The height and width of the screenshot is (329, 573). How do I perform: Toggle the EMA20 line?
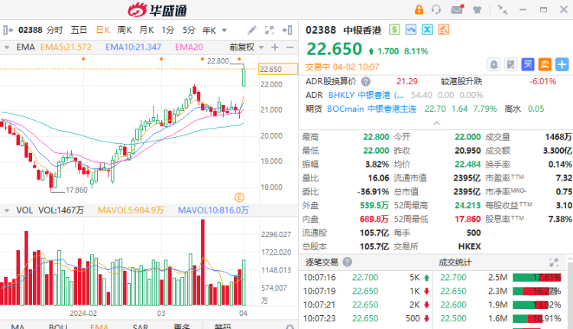189,47
